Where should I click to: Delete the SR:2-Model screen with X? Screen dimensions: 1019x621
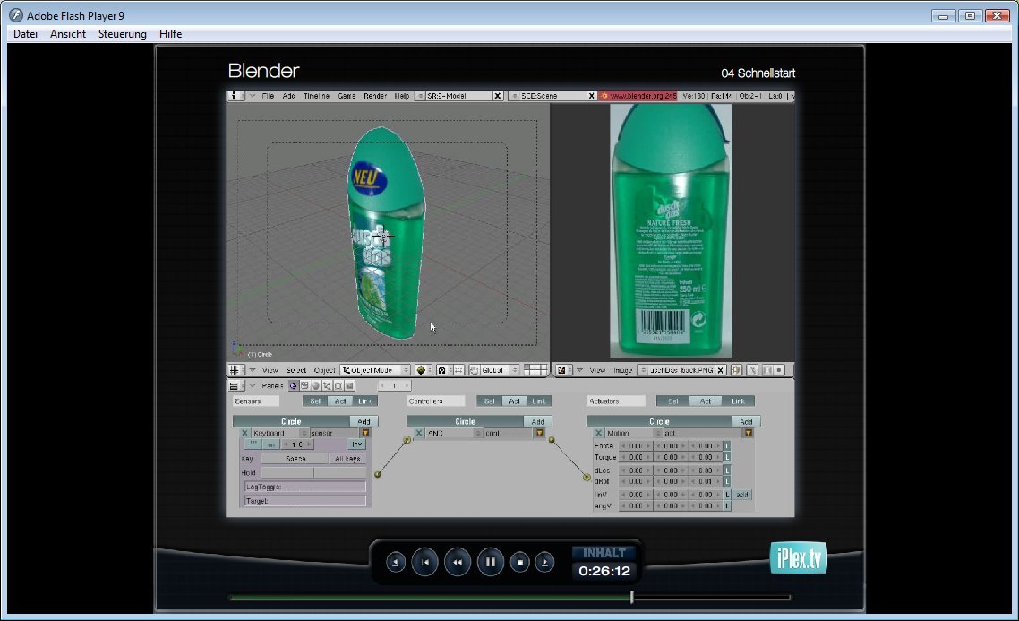[x=498, y=96]
